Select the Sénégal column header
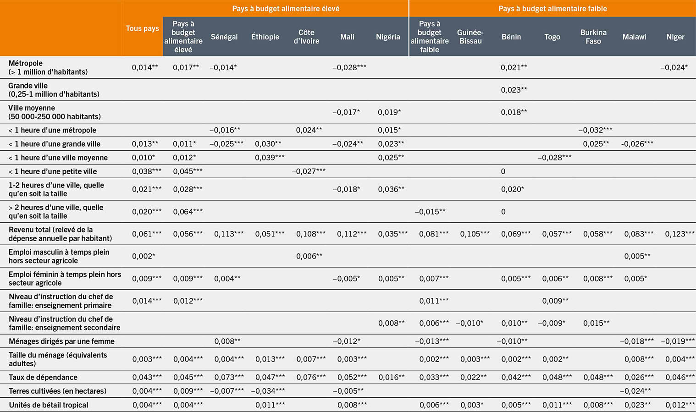 [224, 37]
